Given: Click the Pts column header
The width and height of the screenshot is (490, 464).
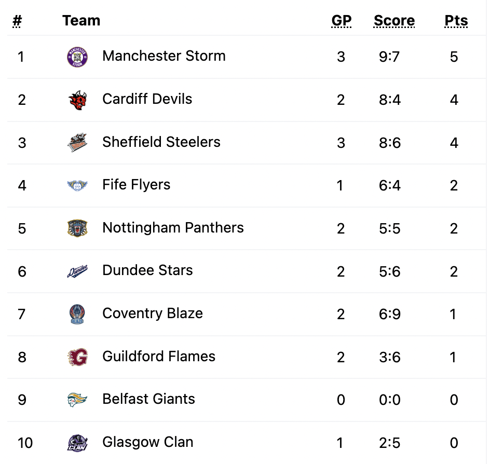Looking at the screenshot, I should [456, 21].
